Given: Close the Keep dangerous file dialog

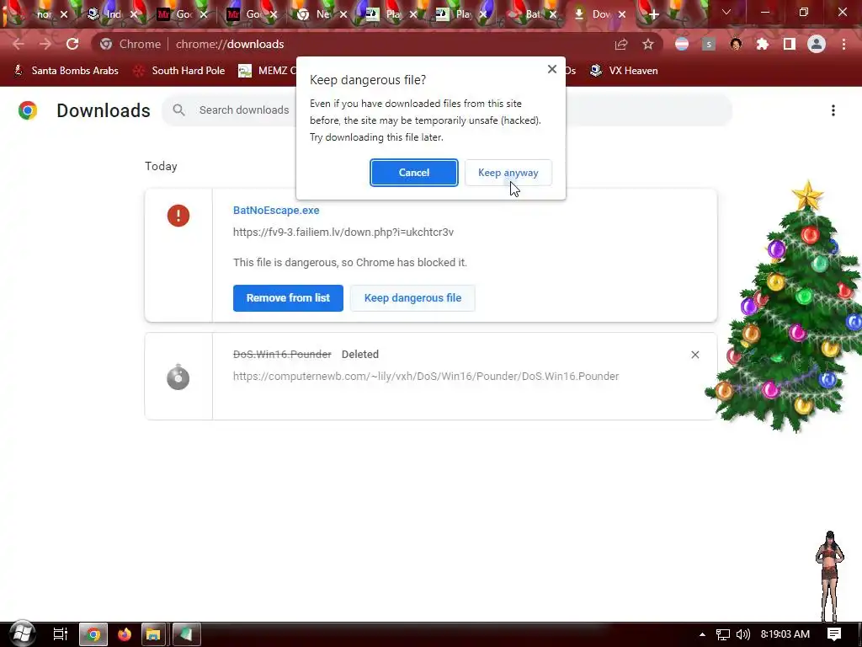Looking at the screenshot, I should tap(552, 69).
